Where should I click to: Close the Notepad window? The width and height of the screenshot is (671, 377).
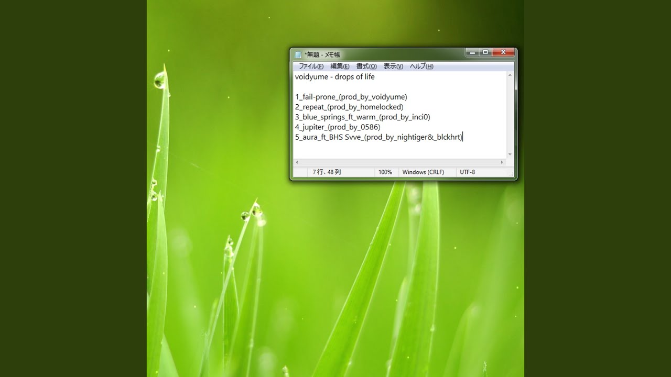coord(503,52)
